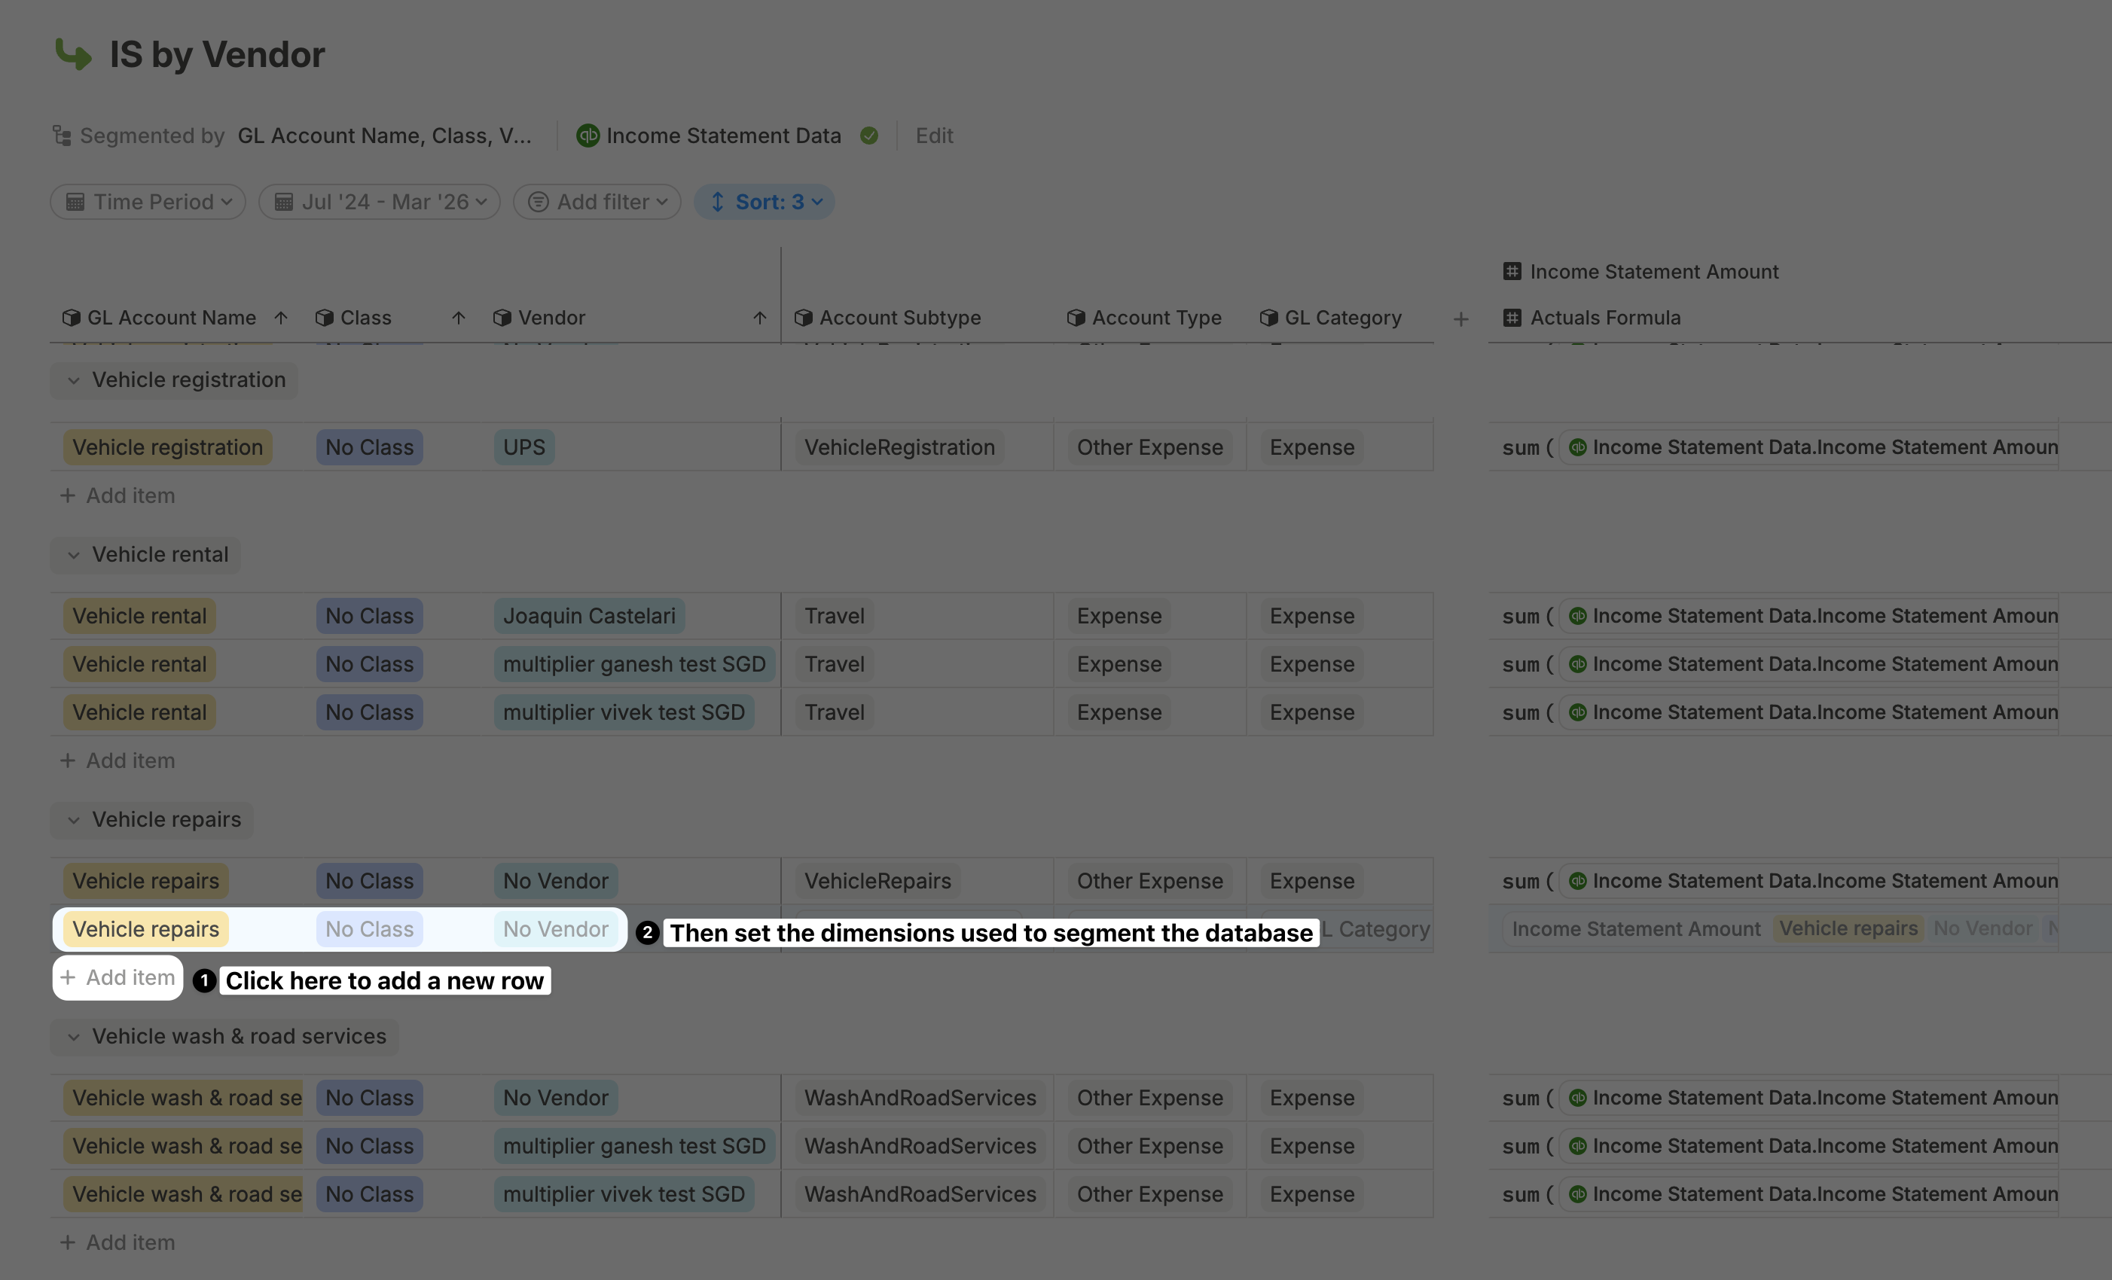Open the Sort: 3 menu
Screen dimensions: 2112x1280
pyautogui.click(x=765, y=203)
